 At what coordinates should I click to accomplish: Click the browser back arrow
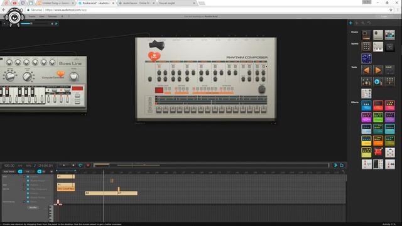[x=4, y=10]
